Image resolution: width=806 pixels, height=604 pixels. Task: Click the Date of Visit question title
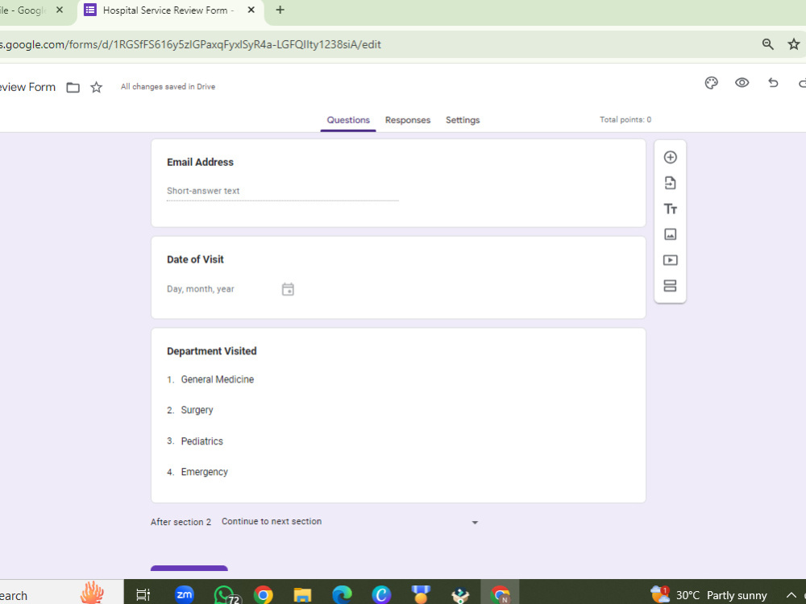(195, 259)
